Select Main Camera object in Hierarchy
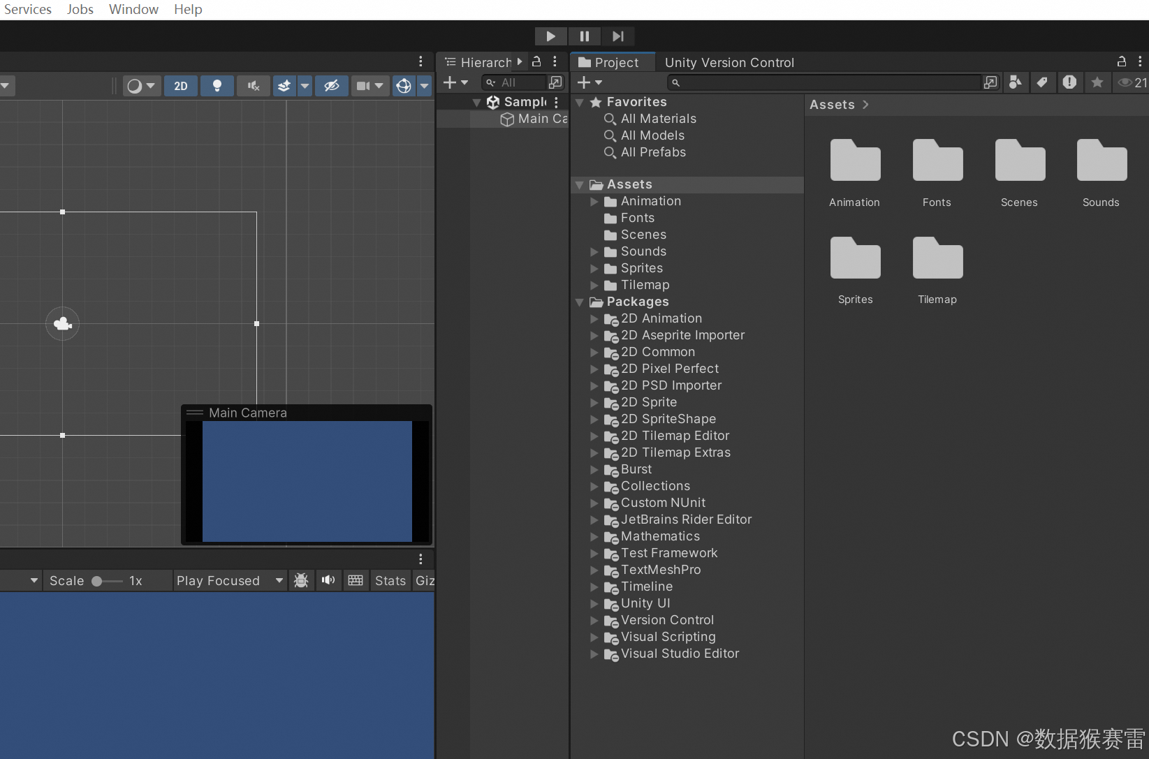Image resolution: width=1149 pixels, height=759 pixels. [x=534, y=119]
